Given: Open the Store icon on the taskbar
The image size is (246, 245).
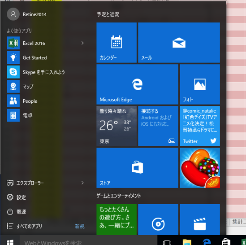Looking at the screenshot, I should 226,242.
